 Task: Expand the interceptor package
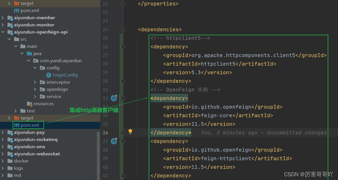click(35, 82)
